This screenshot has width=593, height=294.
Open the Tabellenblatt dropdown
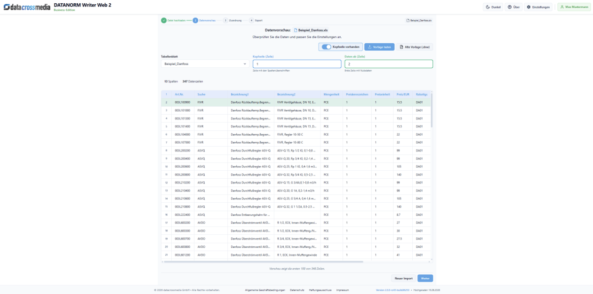pos(205,64)
